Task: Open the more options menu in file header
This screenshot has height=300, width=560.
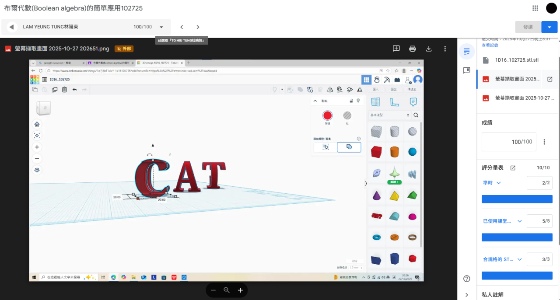Action: point(445,49)
